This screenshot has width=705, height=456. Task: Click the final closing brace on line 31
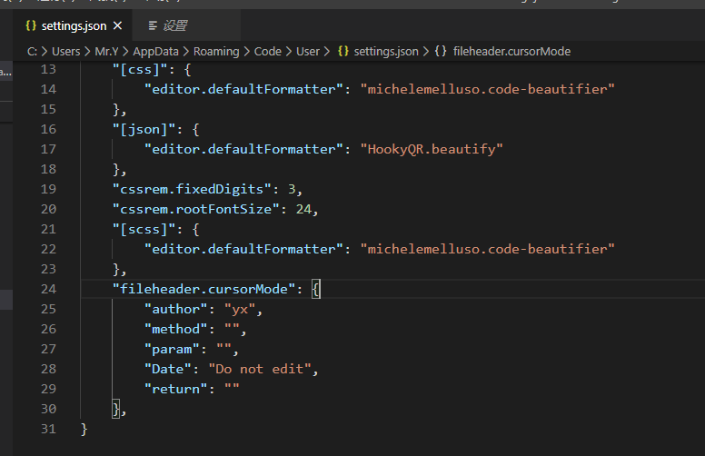coord(84,429)
